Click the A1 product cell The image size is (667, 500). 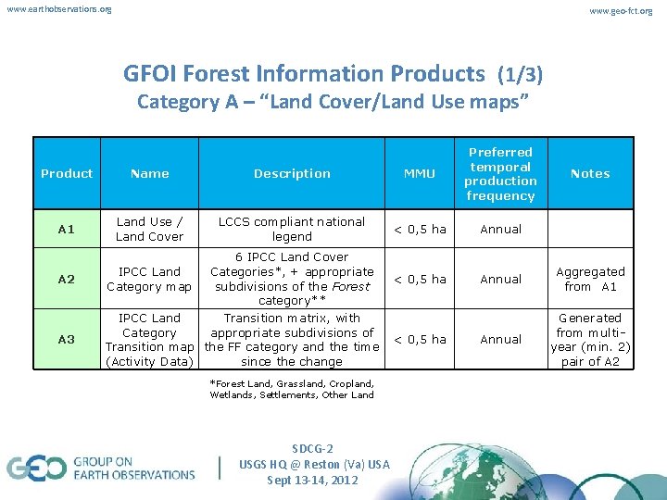coord(67,229)
